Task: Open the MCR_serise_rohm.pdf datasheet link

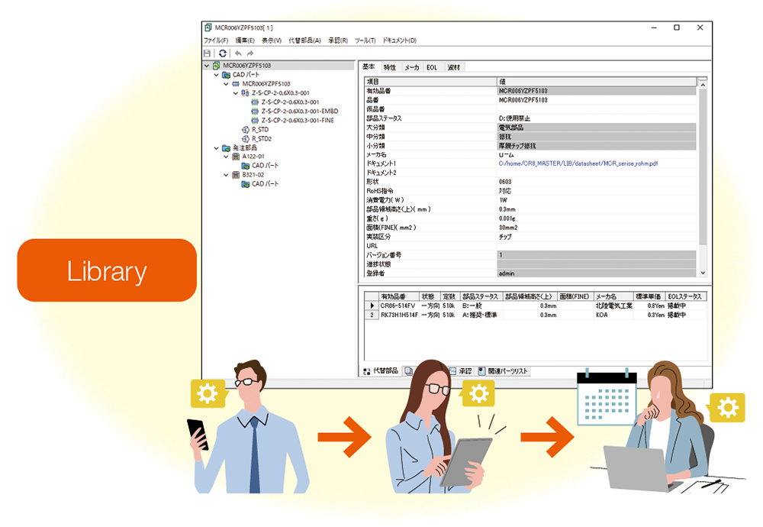Action: coord(579,163)
